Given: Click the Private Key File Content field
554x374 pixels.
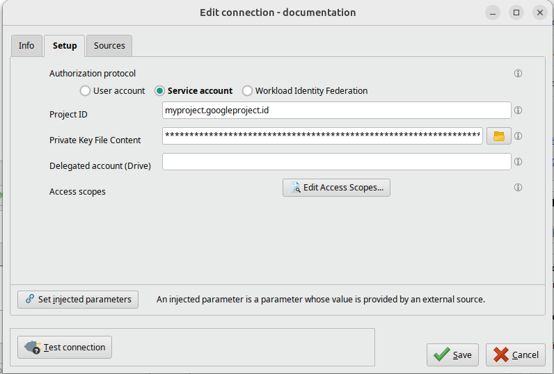Looking at the screenshot, I should (x=322, y=136).
